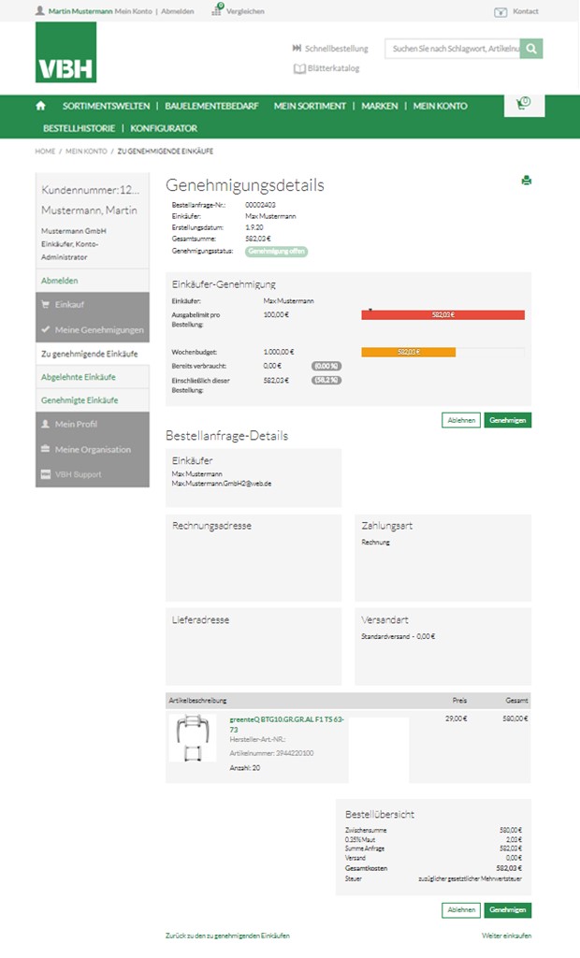
Task: Click the Schnellbestellung fast-forward icon
Action: coord(297,49)
